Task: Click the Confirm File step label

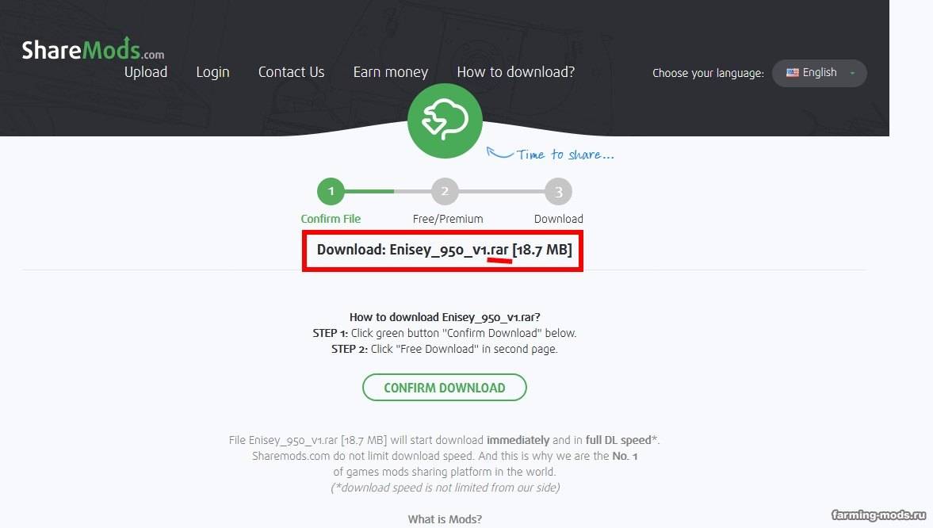Action: (x=331, y=219)
